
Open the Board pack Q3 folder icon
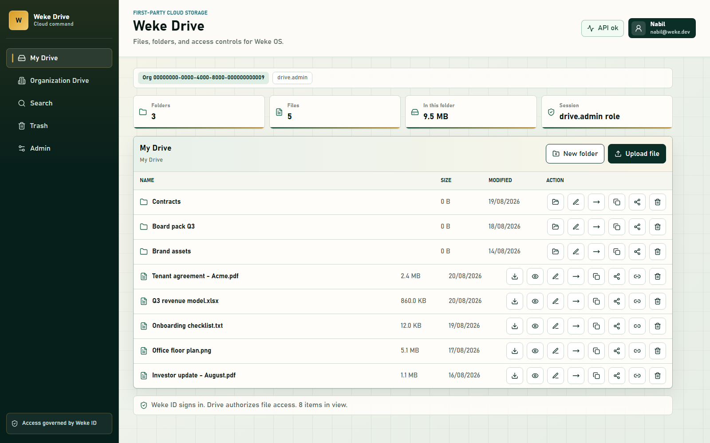click(x=556, y=227)
